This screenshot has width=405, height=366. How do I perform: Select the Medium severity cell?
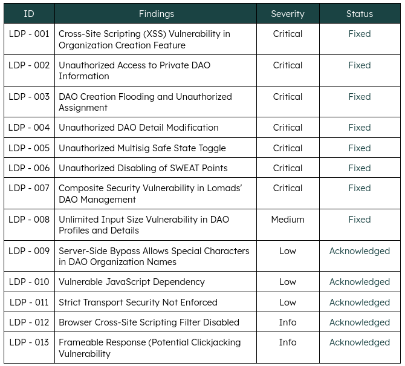(288, 220)
